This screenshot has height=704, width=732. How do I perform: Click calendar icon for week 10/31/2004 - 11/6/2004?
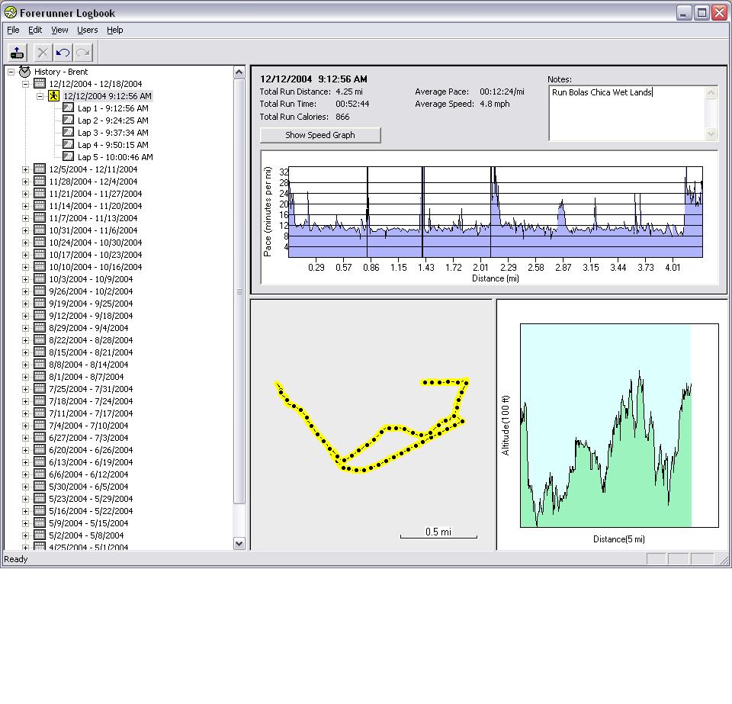click(x=40, y=230)
